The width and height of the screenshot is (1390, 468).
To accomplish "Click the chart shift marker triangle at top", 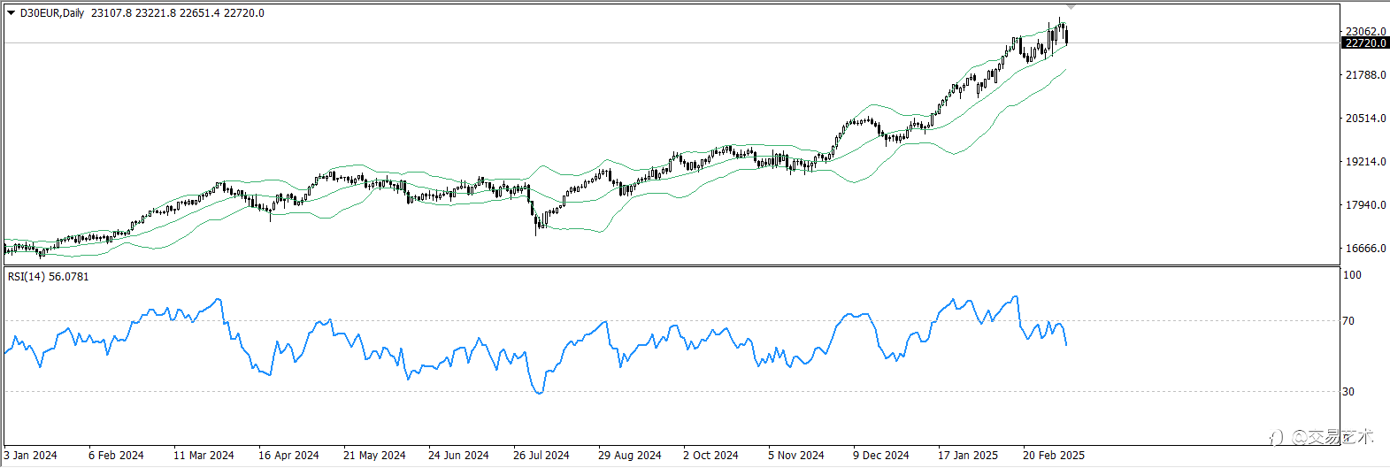I will 1071,7.
